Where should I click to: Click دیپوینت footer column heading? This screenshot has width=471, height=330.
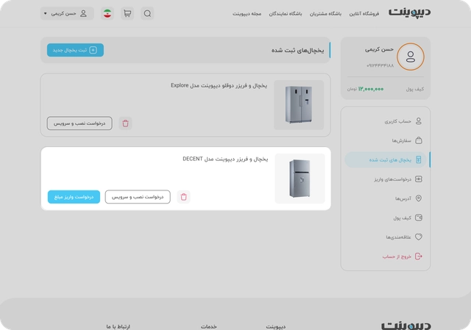click(x=276, y=326)
